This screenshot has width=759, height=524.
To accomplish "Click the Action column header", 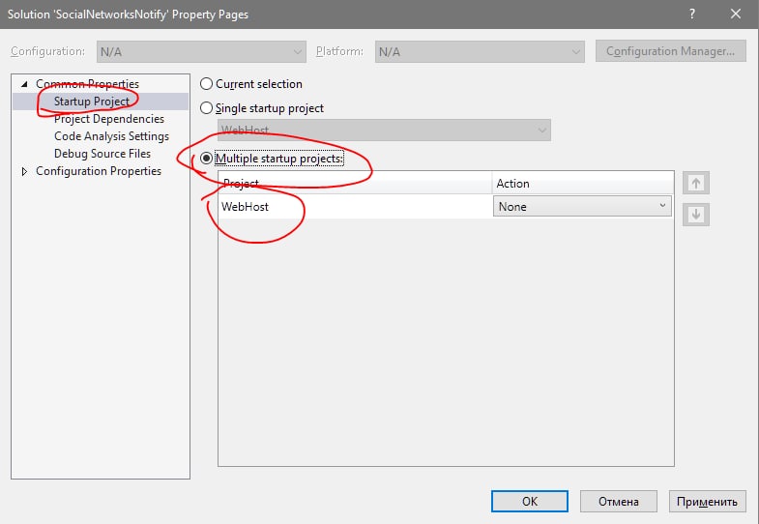I will point(583,184).
